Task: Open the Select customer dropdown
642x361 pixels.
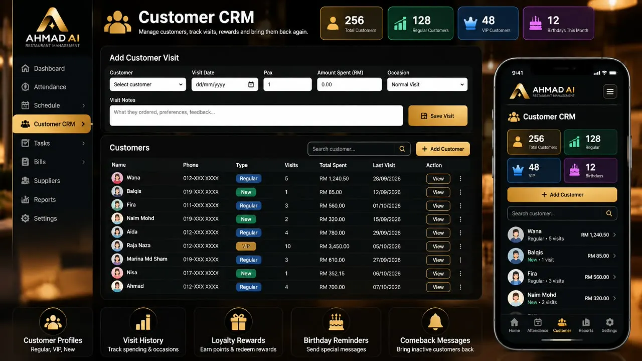Action: (x=148, y=84)
